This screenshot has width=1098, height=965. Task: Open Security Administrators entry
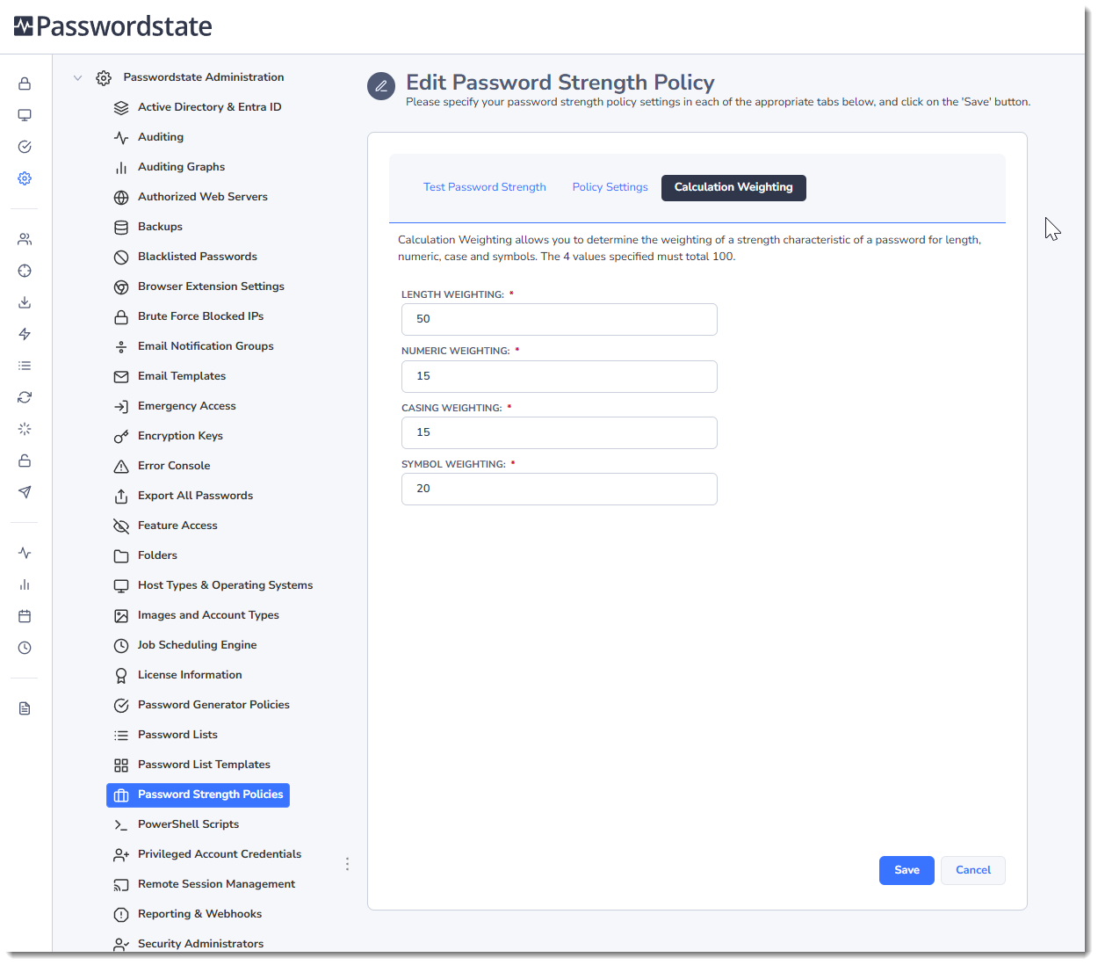pyautogui.click(x=200, y=944)
